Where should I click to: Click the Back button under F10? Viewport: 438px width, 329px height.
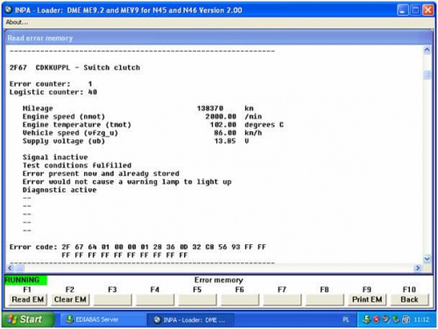pos(409,299)
